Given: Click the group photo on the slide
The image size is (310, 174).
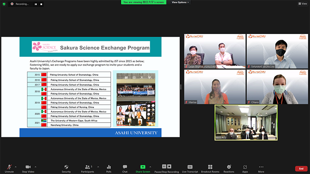Looking at the screenshot, I should pos(136,87).
